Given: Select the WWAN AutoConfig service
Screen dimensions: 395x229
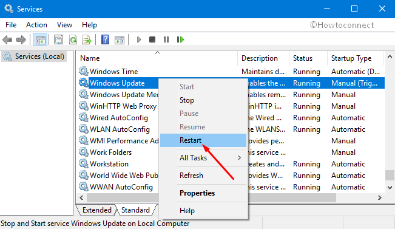Looking at the screenshot, I should pyautogui.click(x=121, y=187).
